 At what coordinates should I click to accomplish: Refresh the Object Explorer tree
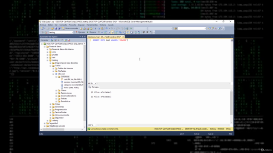point(65,40)
